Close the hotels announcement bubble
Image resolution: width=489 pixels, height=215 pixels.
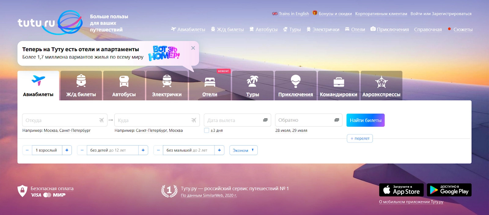pyautogui.click(x=193, y=48)
